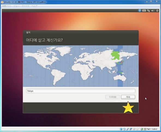Close the VirtualBox window
This screenshot has width=161, height=132.
pyautogui.click(x=157, y=2)
